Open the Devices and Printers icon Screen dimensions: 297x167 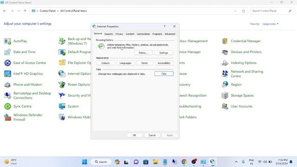click(x=225, y=52)
